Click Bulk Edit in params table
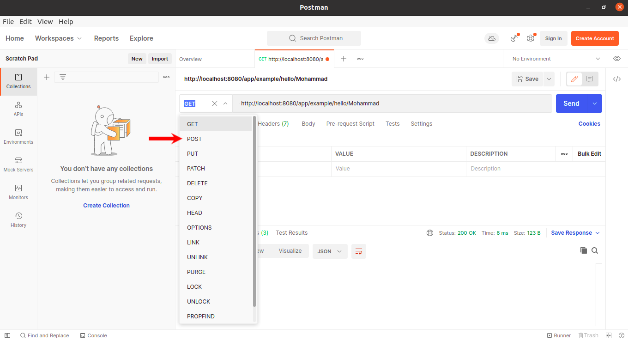628x341 pixels. click(589, 154)
